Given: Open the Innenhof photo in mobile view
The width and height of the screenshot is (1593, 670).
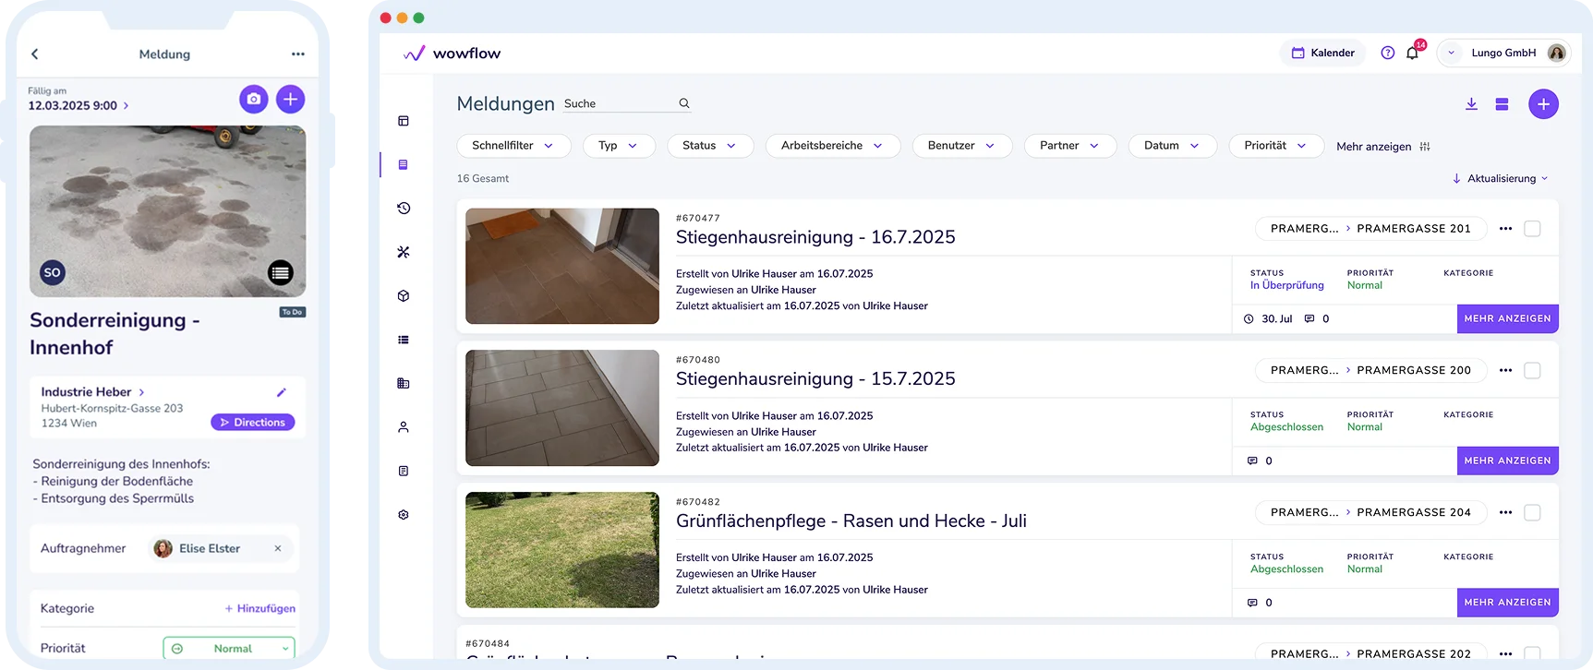Looking at the screenshot, I should click(x=168, y=211).
